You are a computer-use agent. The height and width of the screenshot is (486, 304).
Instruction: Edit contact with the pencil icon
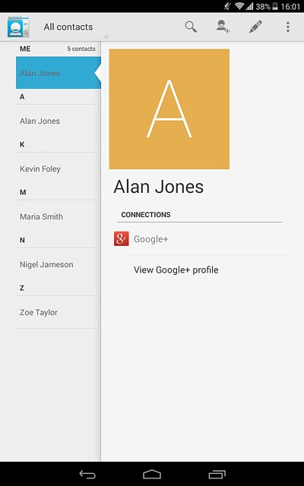click(255, 27)
